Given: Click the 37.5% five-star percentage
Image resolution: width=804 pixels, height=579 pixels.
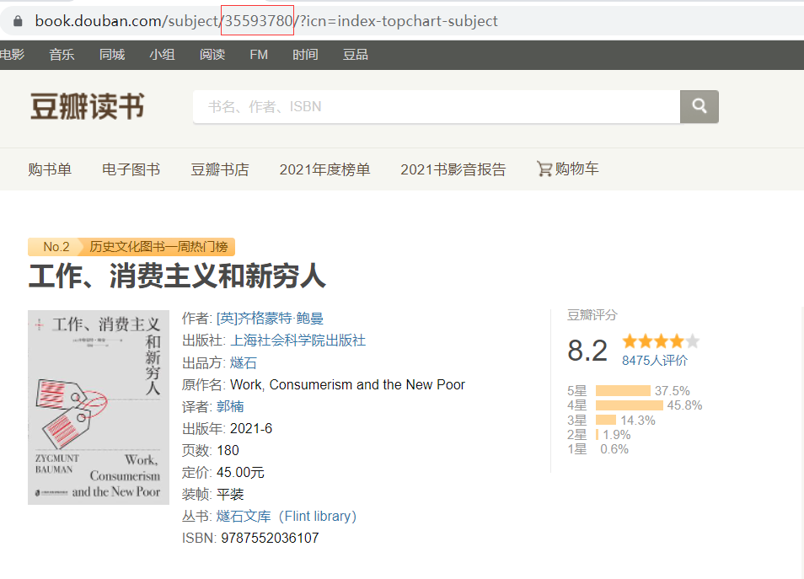Looking at the screenshot, I should pyautogui.click(x=673, y=391).
